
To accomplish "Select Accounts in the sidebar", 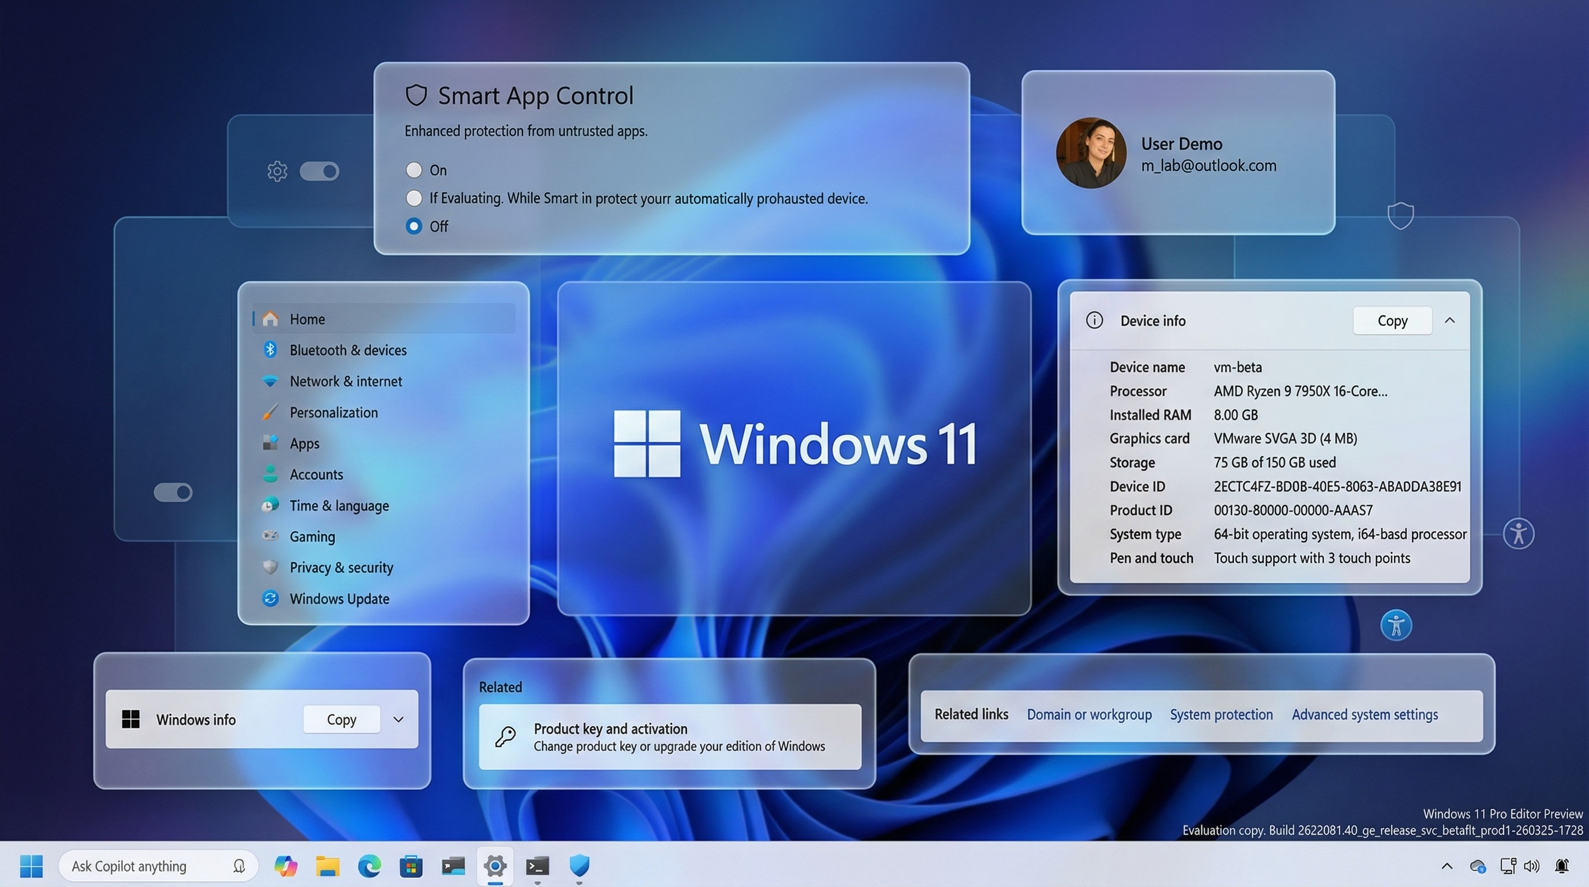I will [316, 474].
